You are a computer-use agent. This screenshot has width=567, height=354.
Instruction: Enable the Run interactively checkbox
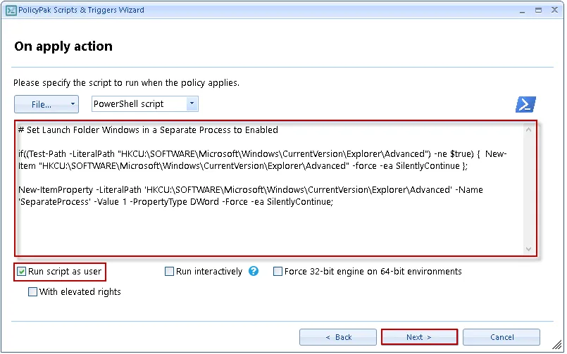click(x=170, y=272)
